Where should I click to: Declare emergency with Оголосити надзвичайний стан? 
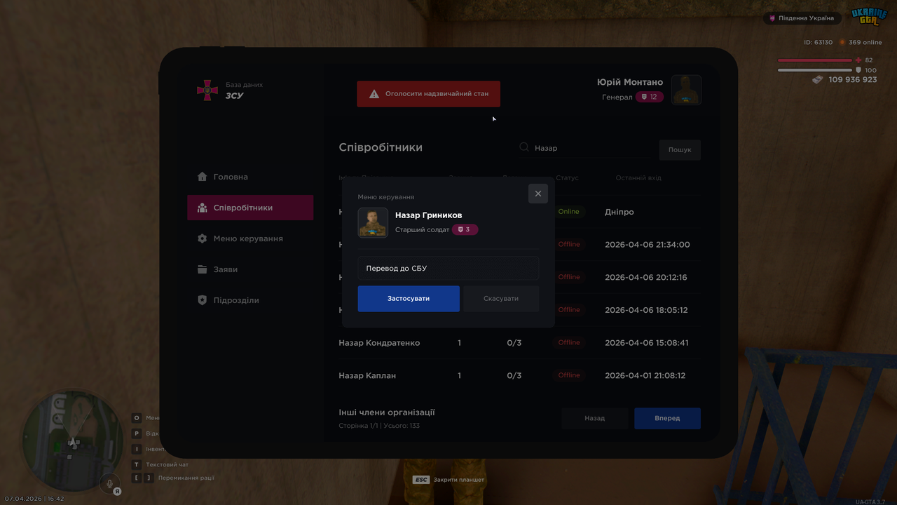[x=428, y=93]
